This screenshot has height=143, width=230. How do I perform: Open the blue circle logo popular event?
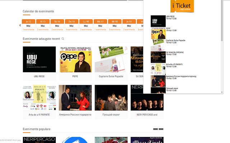75,140
